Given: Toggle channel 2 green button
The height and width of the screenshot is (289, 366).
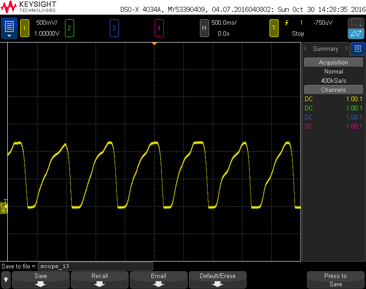Looking at the screenshot, I should click(70, 28).
